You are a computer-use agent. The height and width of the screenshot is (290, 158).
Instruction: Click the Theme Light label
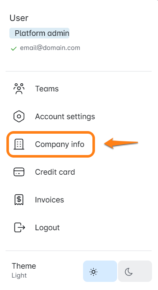(24, 270)
